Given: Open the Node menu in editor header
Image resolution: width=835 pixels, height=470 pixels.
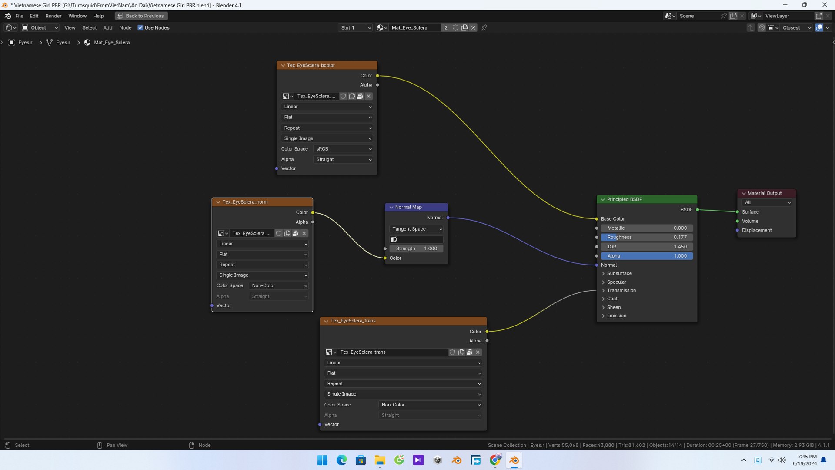Looking at the screenshot, I should (125, 27).
